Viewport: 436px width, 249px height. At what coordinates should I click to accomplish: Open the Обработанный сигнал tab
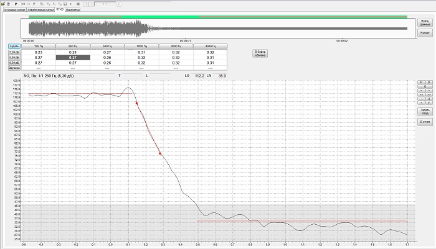40,10
